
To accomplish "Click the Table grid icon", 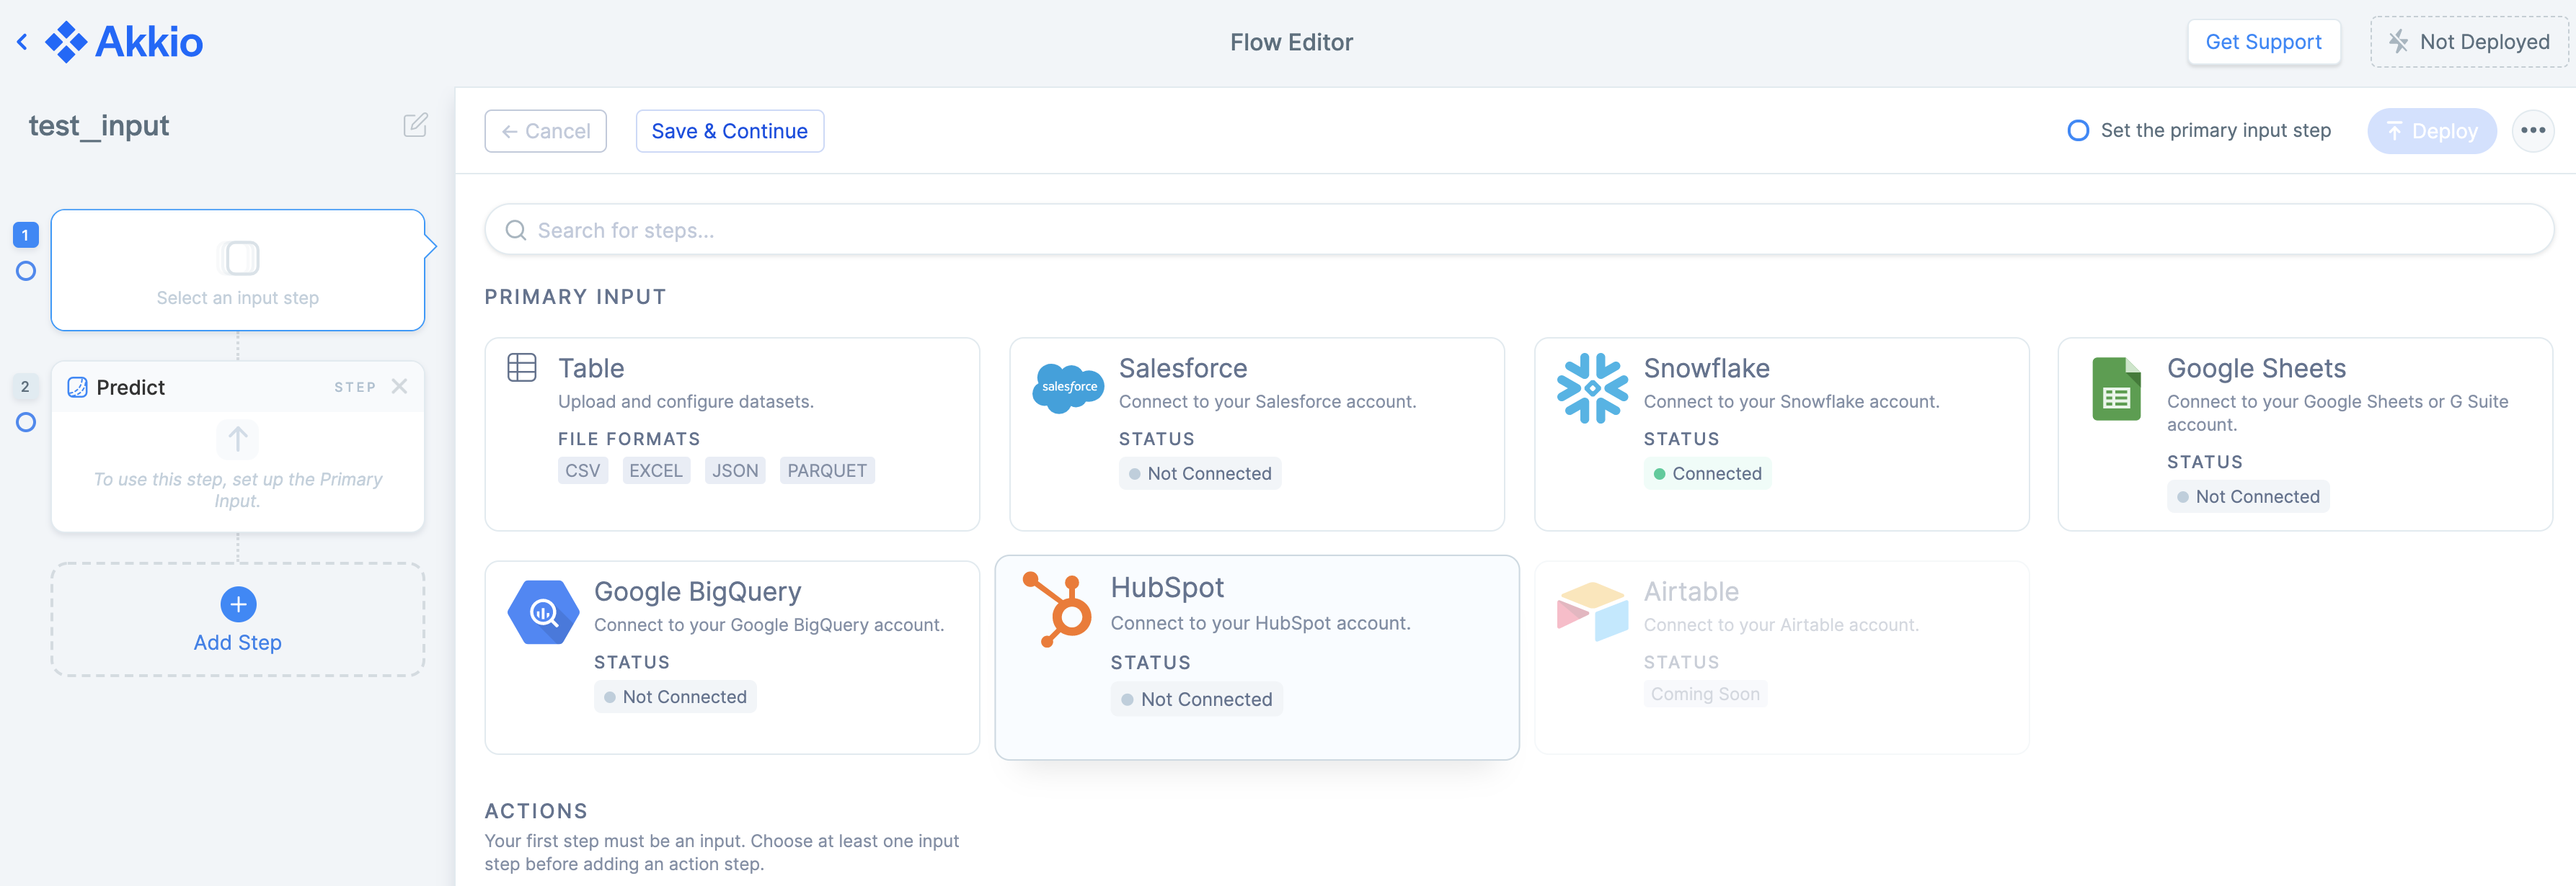I will tap(522, 367).
